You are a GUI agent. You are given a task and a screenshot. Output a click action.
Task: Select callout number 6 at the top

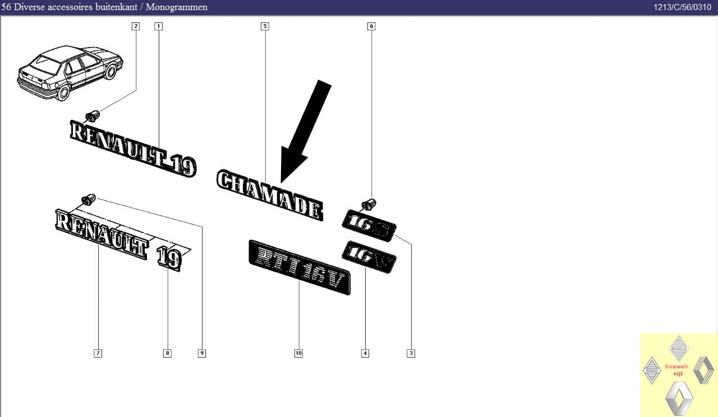click(x=371, y=26)
